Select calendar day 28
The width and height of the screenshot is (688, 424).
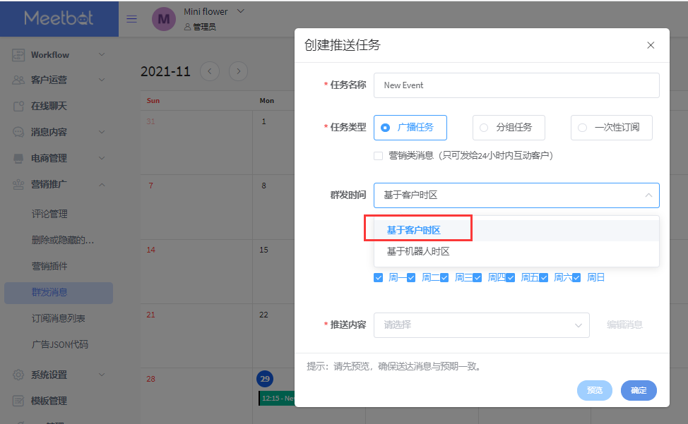pos(151,379)
